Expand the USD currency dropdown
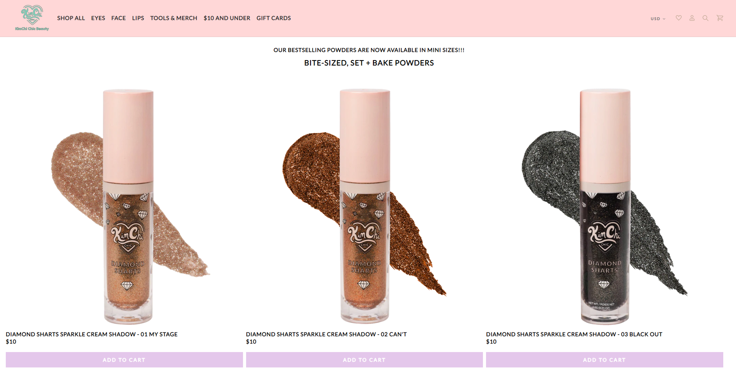Viewport: 736px width, 369px height. [658, 18]
